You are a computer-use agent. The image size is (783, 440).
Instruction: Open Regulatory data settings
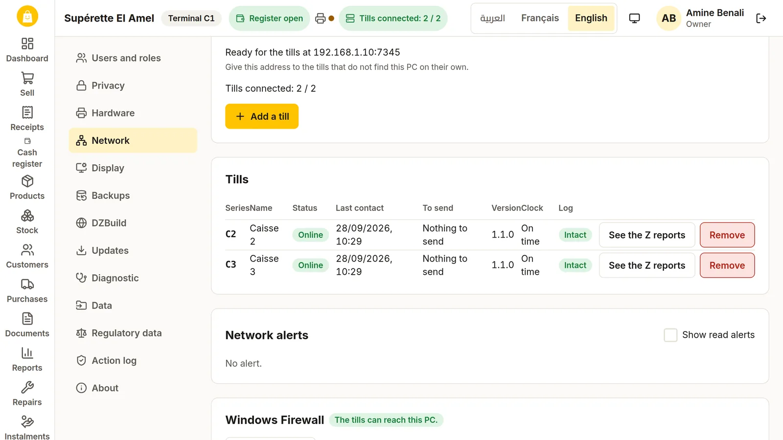point(133,333)
